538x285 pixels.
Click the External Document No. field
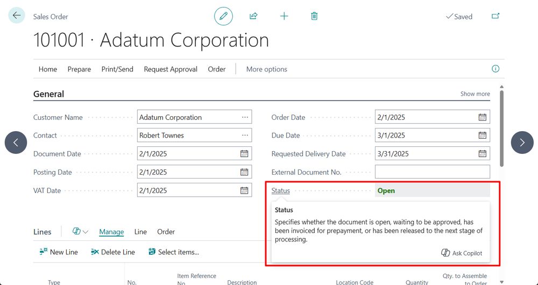tap(433, 172)
